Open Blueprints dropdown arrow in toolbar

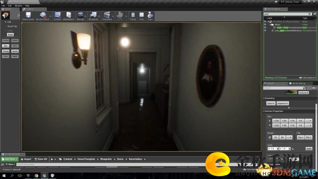99,16
